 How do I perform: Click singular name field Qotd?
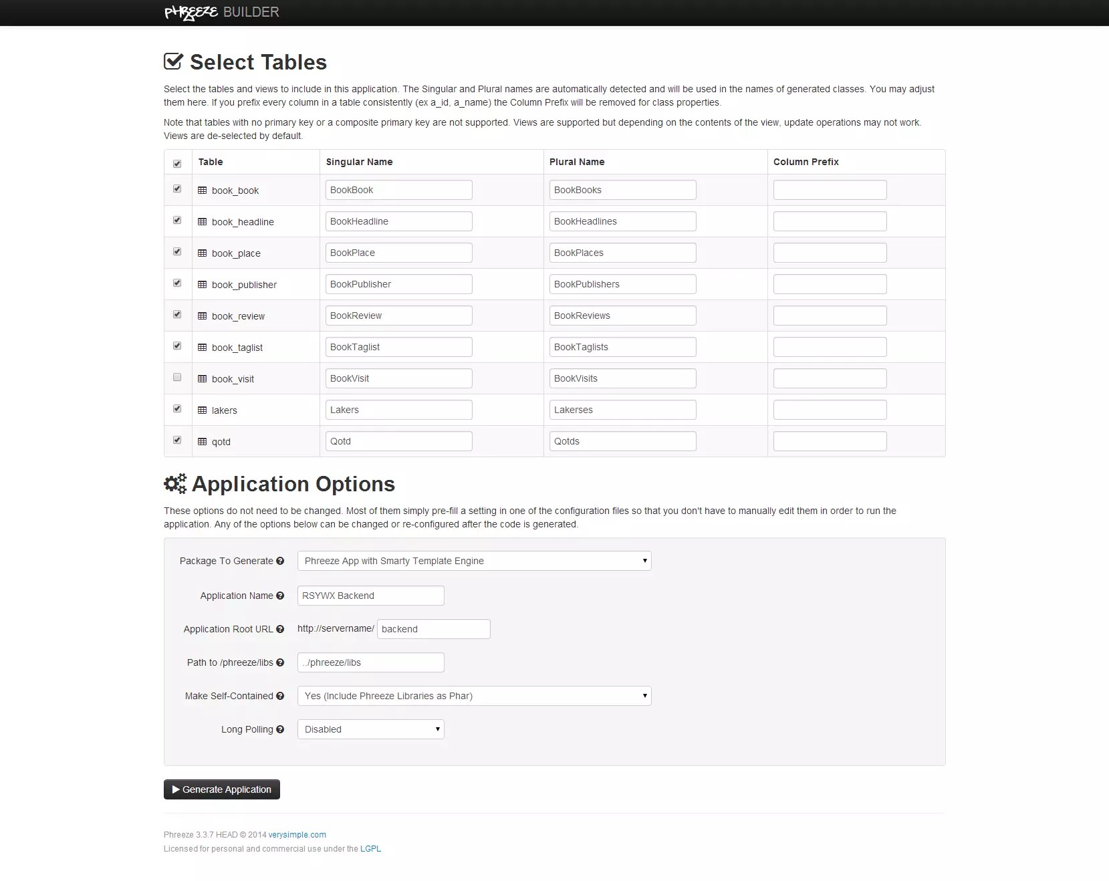coord(398,441)
